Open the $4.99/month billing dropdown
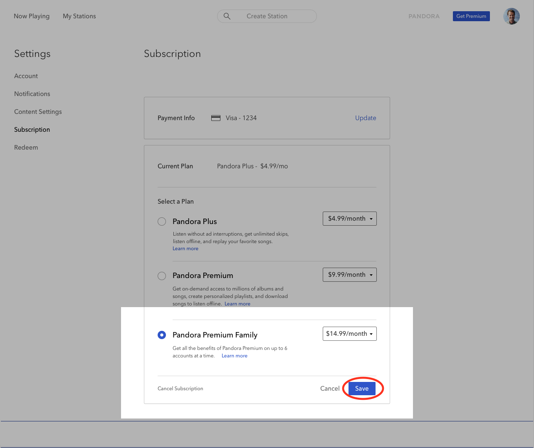Image resolution: width=534 pixels, height=448 pixels. pyautogui.click(x=349, y=219)
